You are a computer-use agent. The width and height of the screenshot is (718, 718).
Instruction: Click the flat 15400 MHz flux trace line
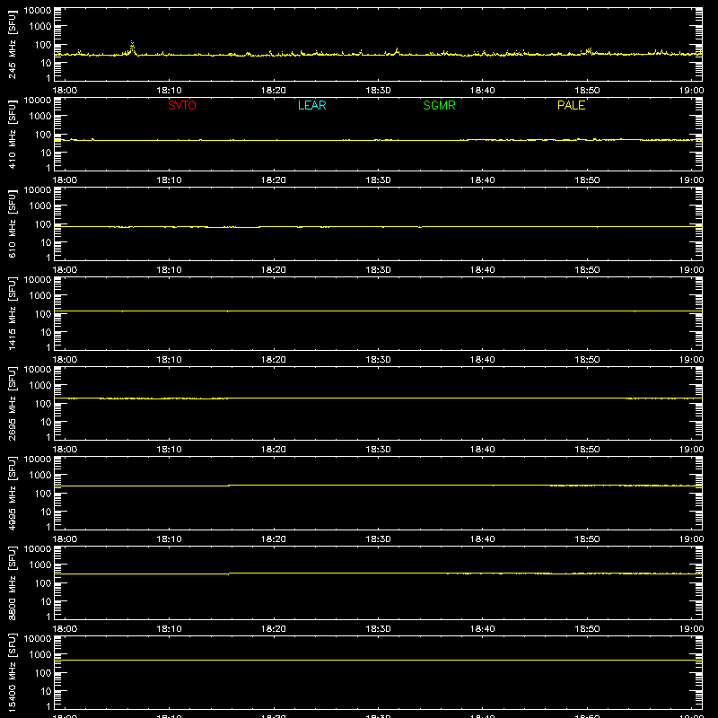click(378, 660)
